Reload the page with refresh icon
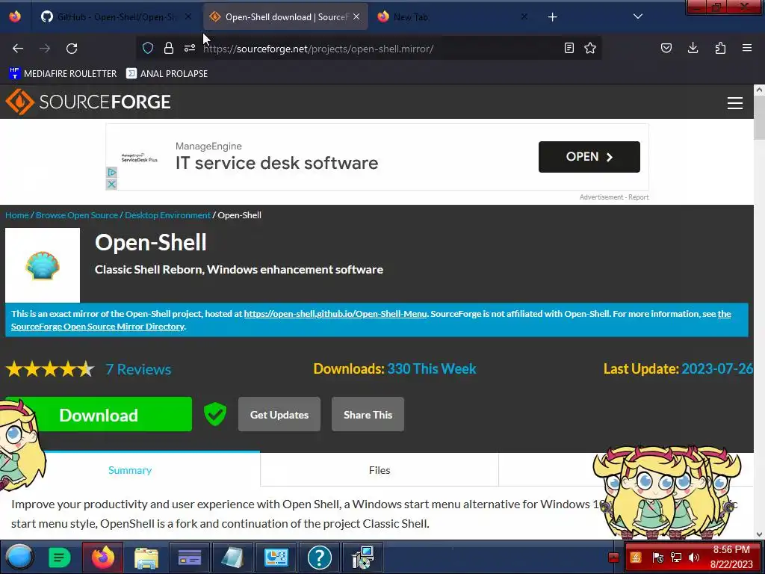The image size is (765, 574). point(72,49)
